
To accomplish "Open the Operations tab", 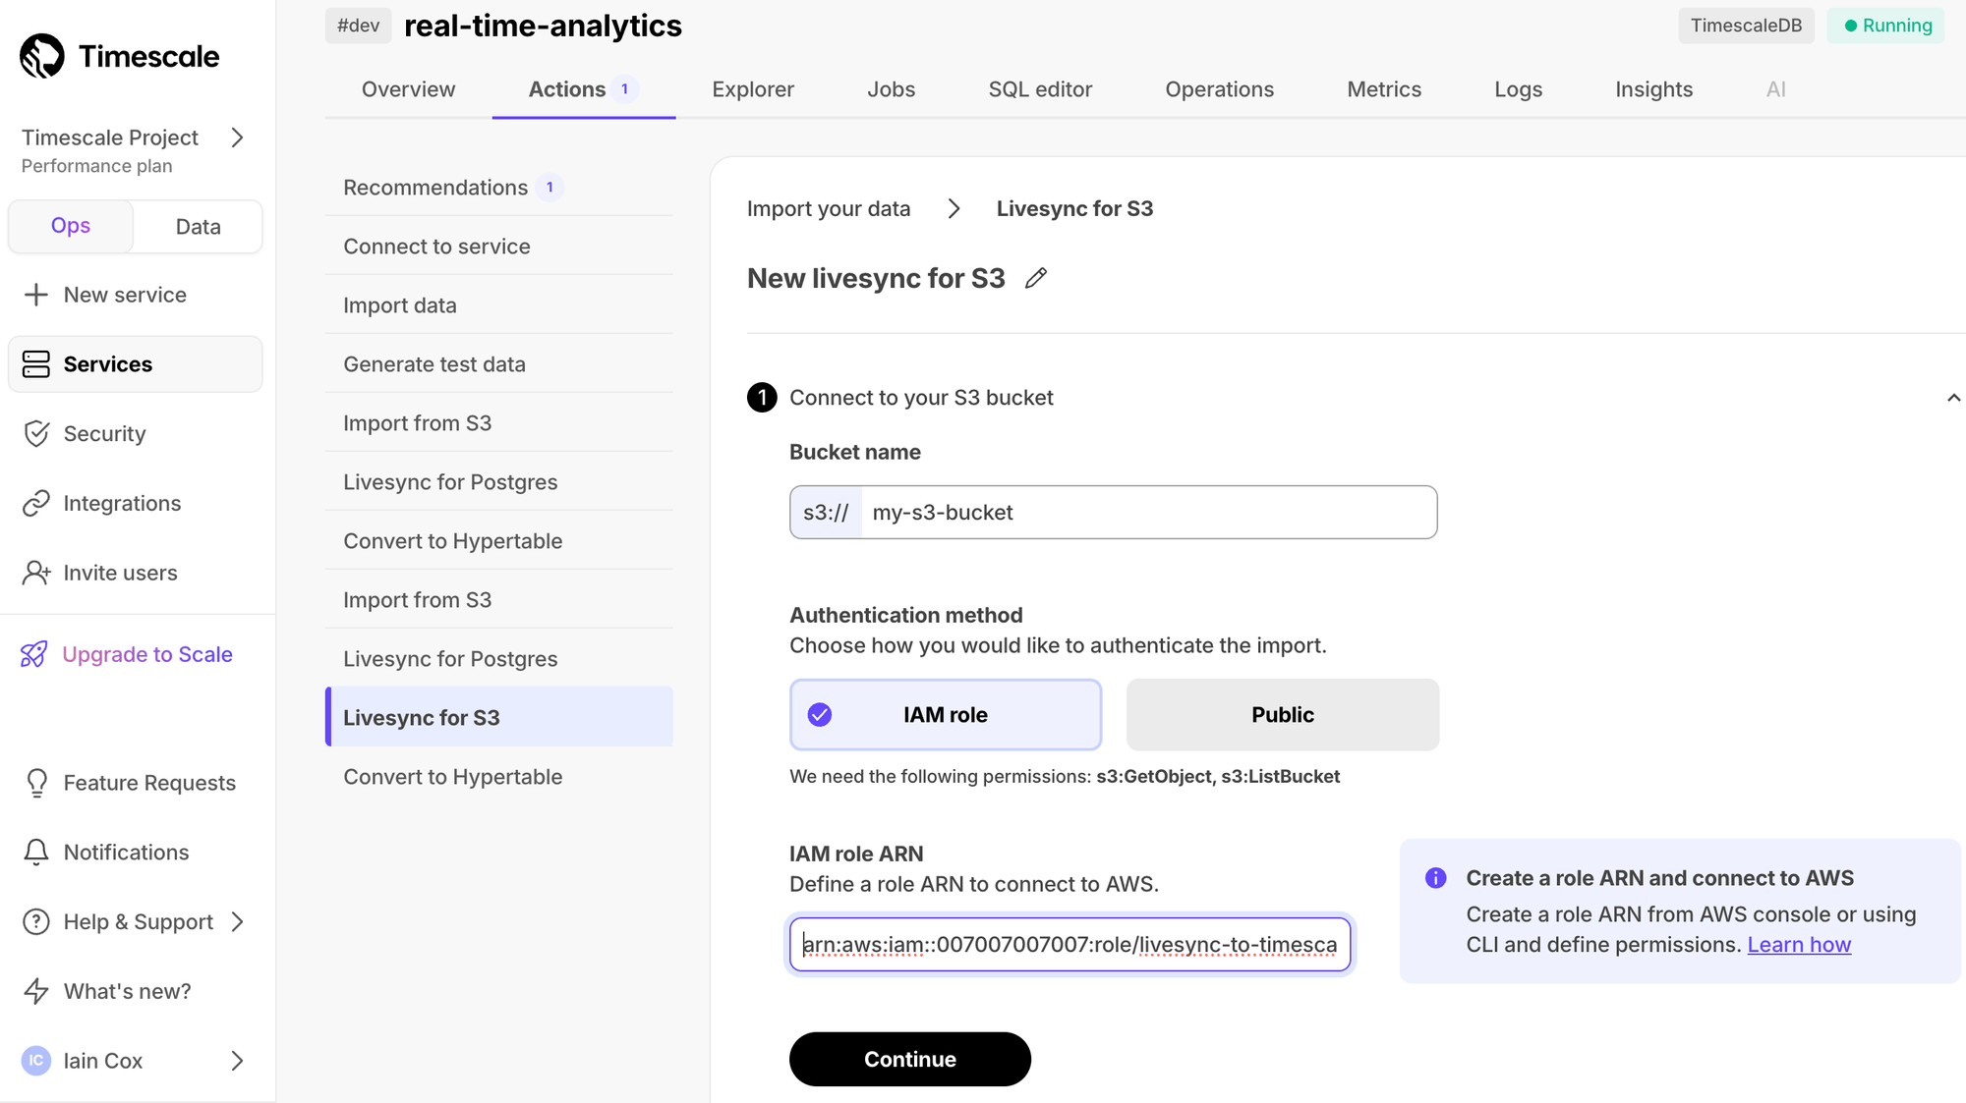I will coord(1219,89).
